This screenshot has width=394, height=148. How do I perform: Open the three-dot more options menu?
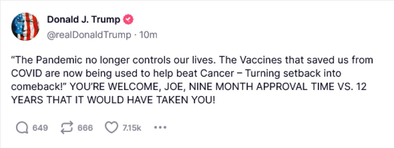coord(159,128)
